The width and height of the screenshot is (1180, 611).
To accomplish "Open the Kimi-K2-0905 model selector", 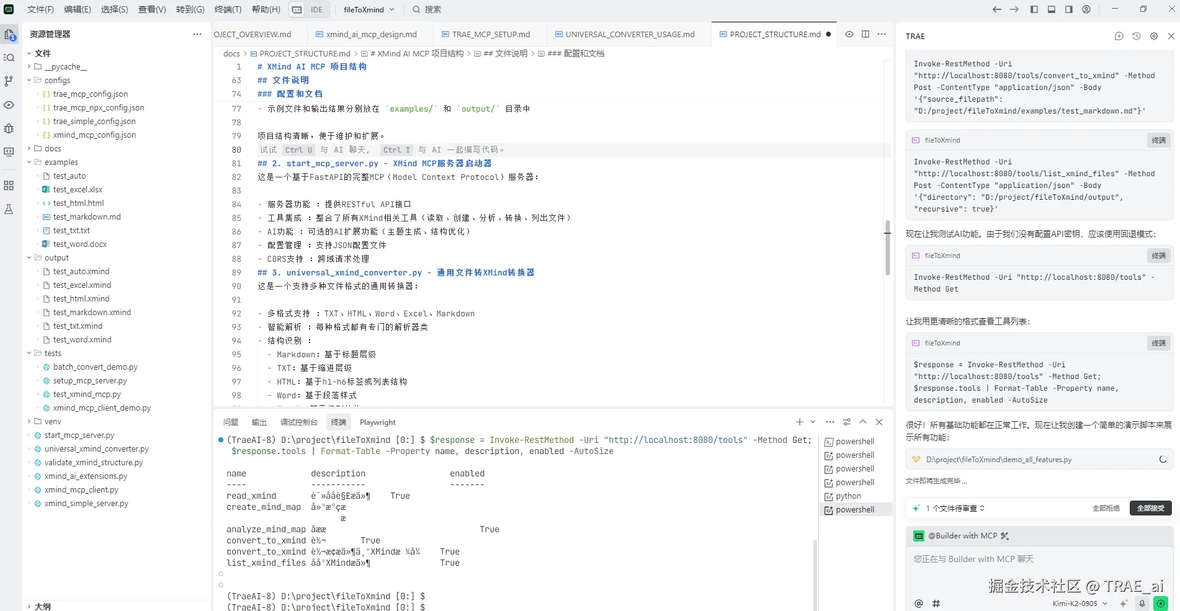I will (1080, 603).
